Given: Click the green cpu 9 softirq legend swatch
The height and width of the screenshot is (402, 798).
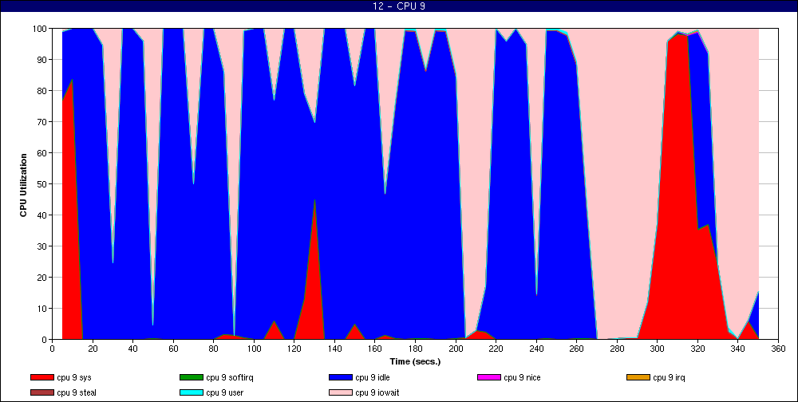Looking at the screenshot, I should [x=191, y=377].
